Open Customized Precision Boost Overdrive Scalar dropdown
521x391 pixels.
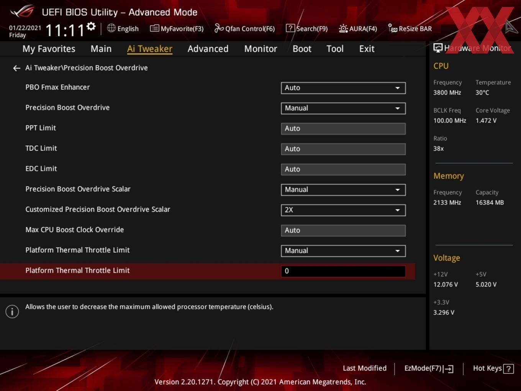pos(343,210)
